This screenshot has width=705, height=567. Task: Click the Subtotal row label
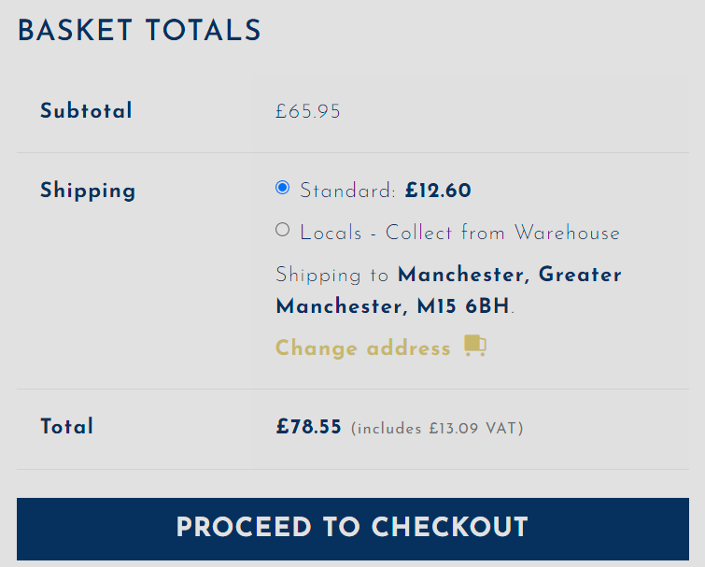coord(86,111)
